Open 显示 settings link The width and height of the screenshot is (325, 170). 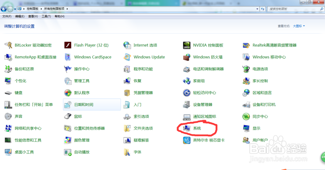[256, 128]
